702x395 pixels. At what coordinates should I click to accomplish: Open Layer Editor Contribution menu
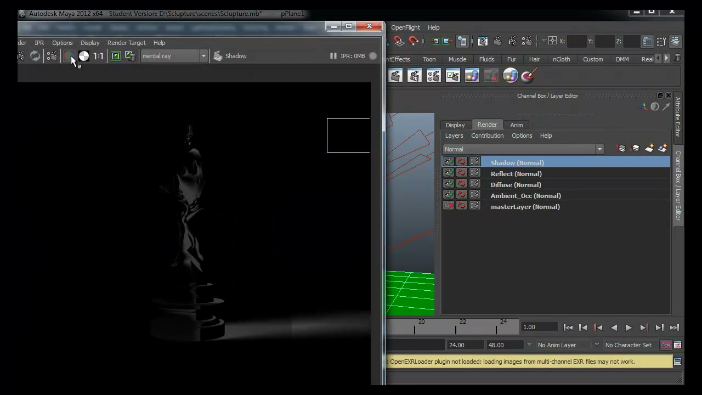tap(487, 136)
